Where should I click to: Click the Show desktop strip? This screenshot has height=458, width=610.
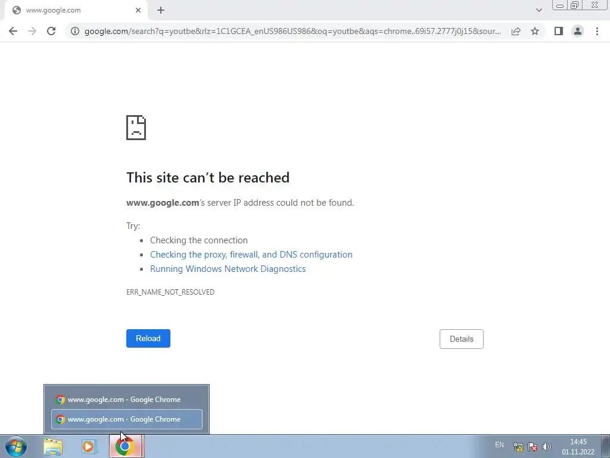(x=605, y=446)
